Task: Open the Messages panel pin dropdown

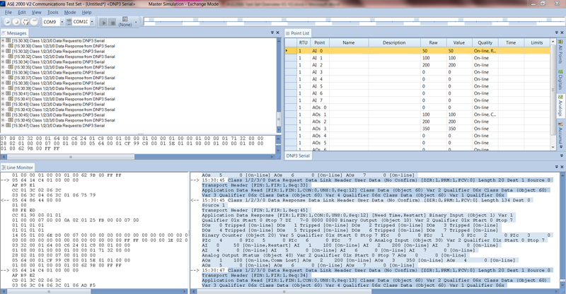Action: coord(272,33)
